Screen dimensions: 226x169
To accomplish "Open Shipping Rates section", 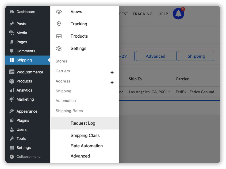I will pyautogui.click(x=69, y=111).
